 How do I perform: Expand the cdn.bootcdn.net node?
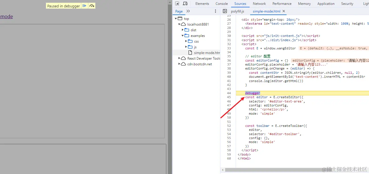click(x=179, y=64)
